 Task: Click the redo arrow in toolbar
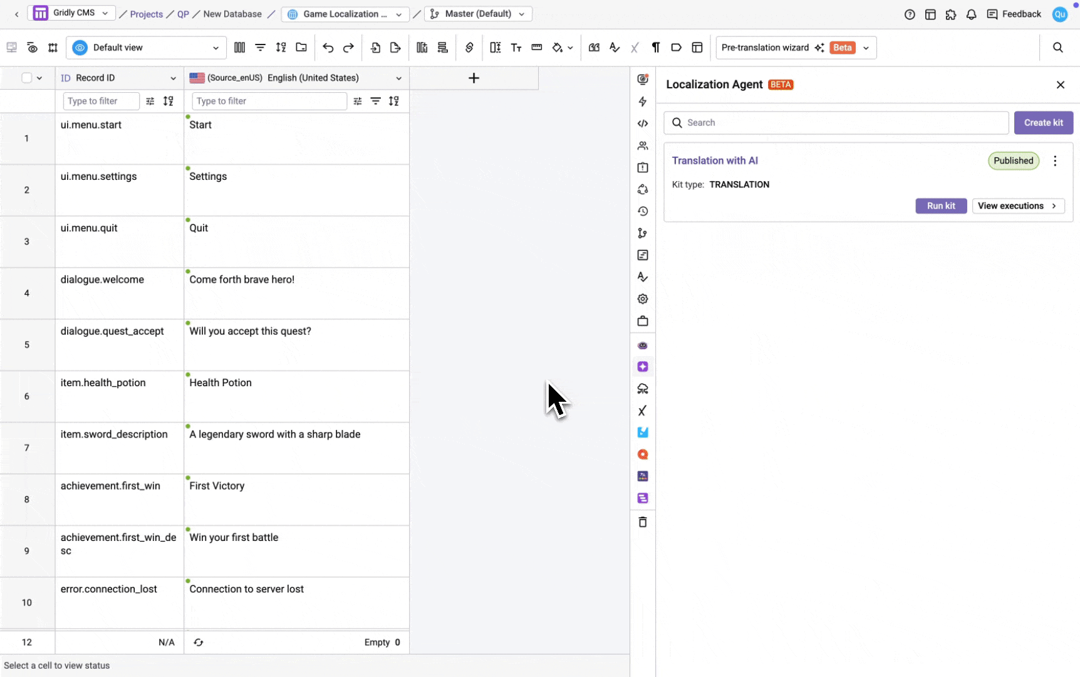tap(348, 48)
